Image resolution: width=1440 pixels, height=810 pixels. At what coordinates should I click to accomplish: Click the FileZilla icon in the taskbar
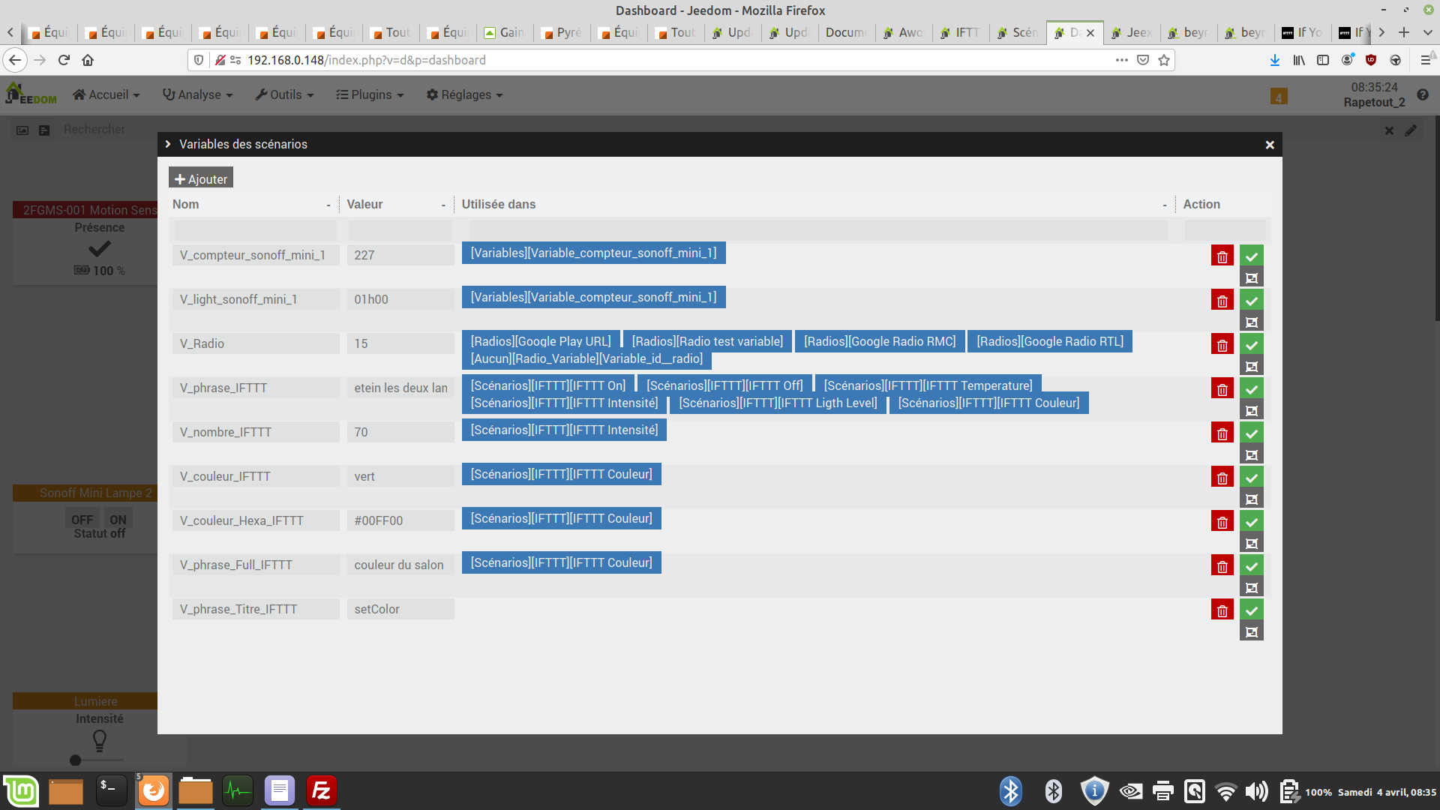click(x=321, y=790)
